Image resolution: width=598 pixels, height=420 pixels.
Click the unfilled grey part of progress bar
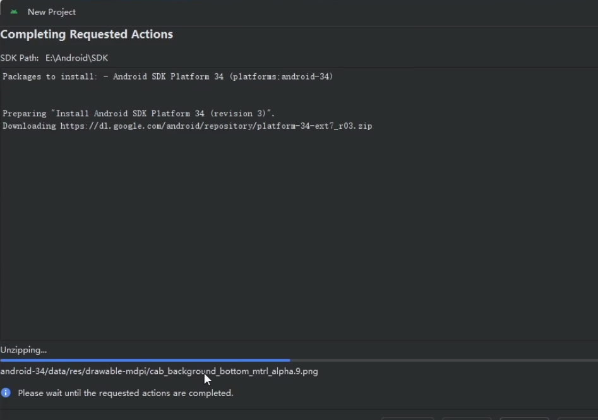[x=442, y=361]
